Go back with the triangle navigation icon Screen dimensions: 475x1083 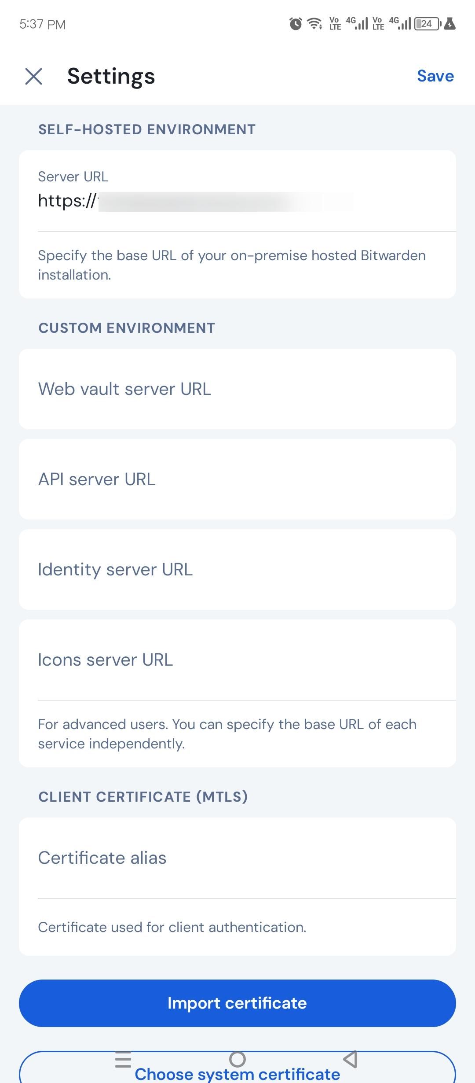pos(351,1059)
